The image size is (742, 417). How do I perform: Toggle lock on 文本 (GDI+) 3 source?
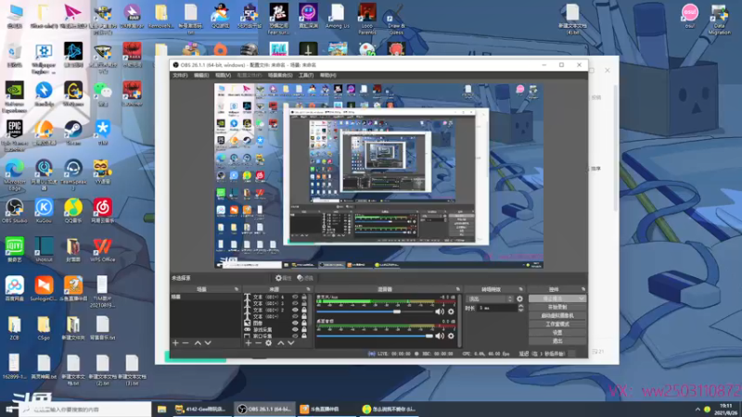(304, 304)
